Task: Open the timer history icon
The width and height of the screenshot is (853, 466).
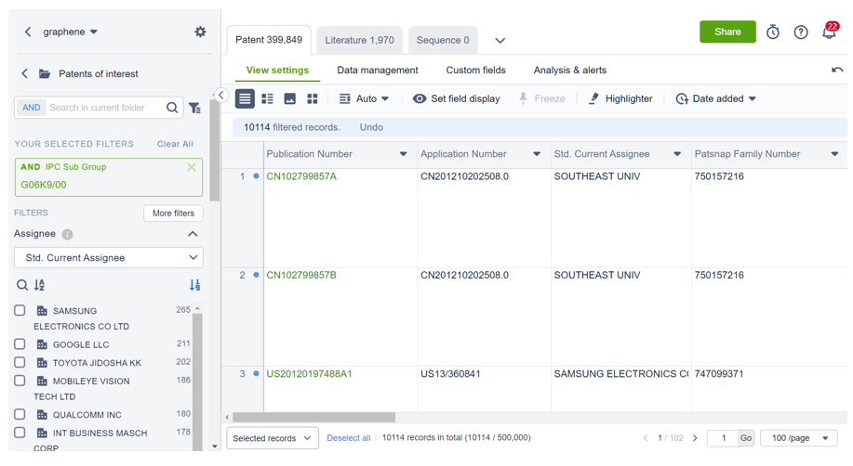Action: point(773,32)
